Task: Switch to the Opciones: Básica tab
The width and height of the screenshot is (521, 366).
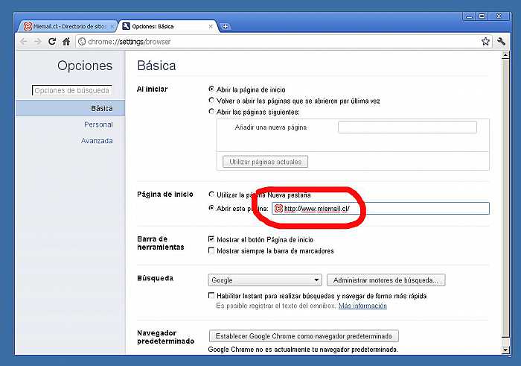Action: 168,26
